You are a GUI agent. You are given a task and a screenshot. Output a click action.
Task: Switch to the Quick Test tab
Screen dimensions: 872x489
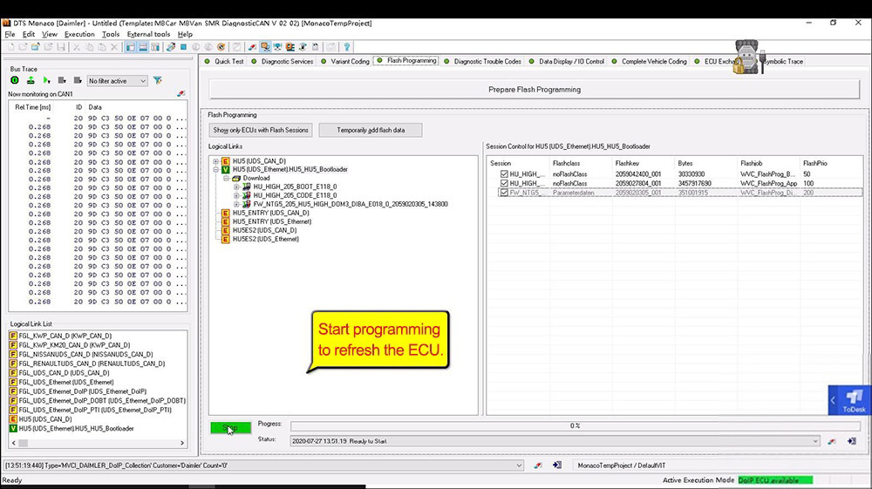click(224, 62)
